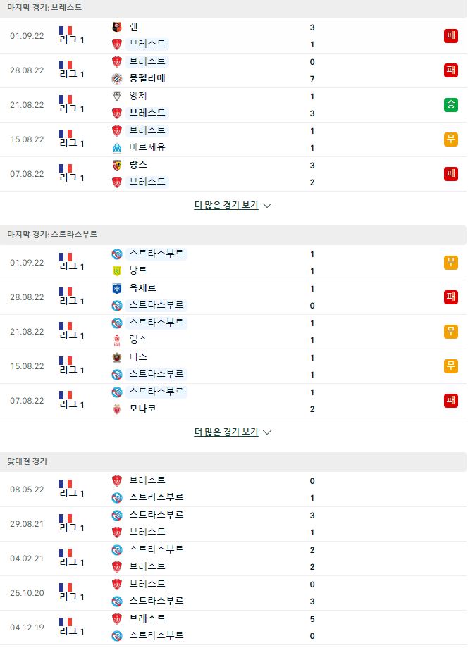Click red 패 badge for Montpellier match
This screenshot has height=648, width=468.
pos(451,70)
